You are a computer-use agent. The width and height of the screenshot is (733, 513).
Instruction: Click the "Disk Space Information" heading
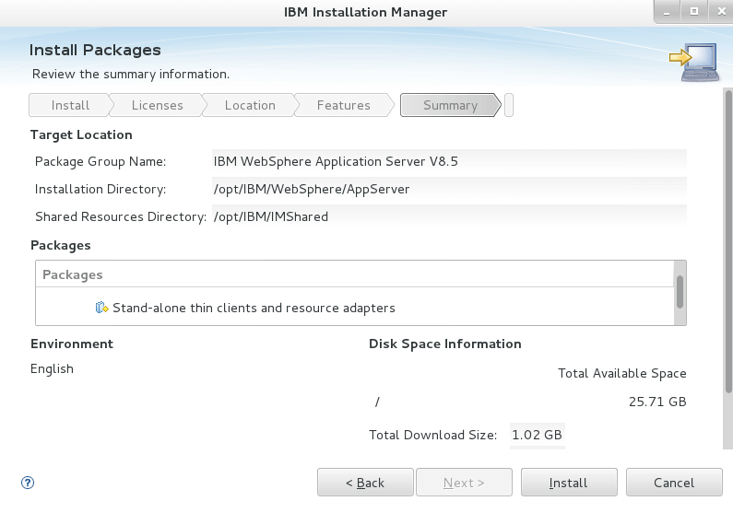[x=445, y=344]
